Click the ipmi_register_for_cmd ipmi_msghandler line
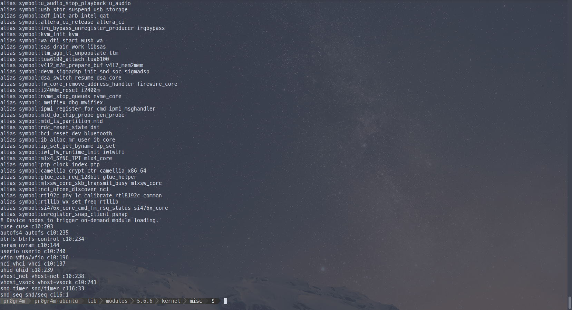 click(78, 109)
